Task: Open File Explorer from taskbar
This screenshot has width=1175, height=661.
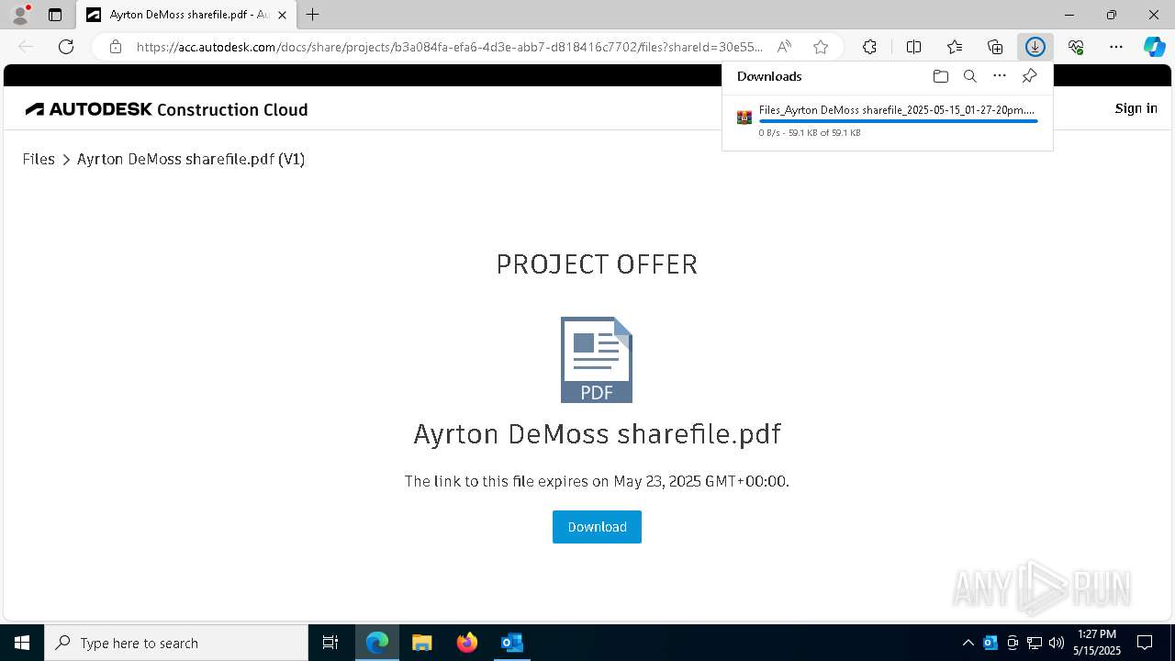Action: tap(422, 643)
